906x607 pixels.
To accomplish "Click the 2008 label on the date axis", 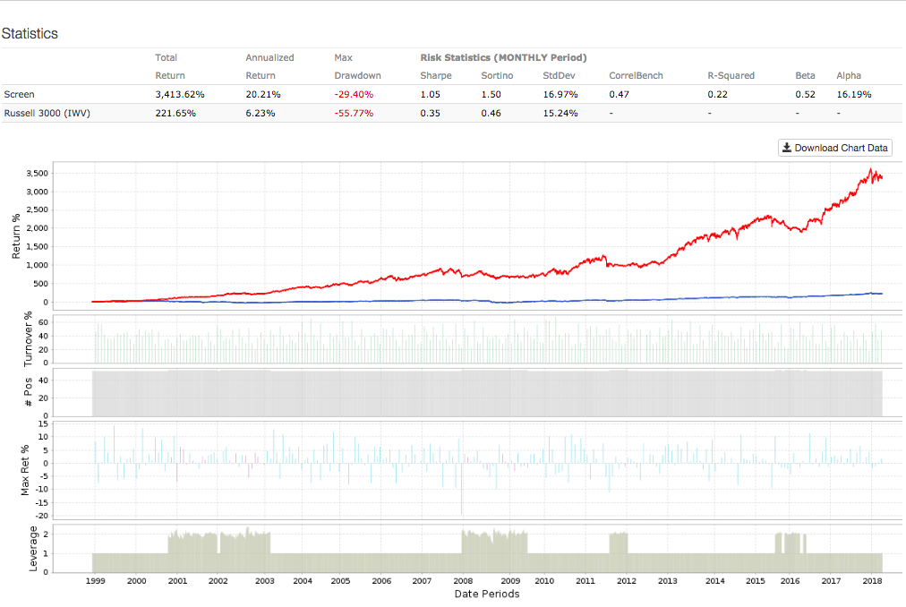I will (463, 581).
